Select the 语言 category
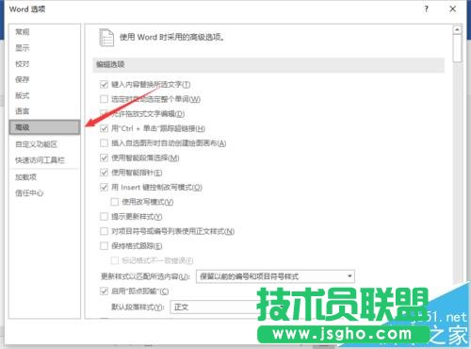 [x=23, y=111]
